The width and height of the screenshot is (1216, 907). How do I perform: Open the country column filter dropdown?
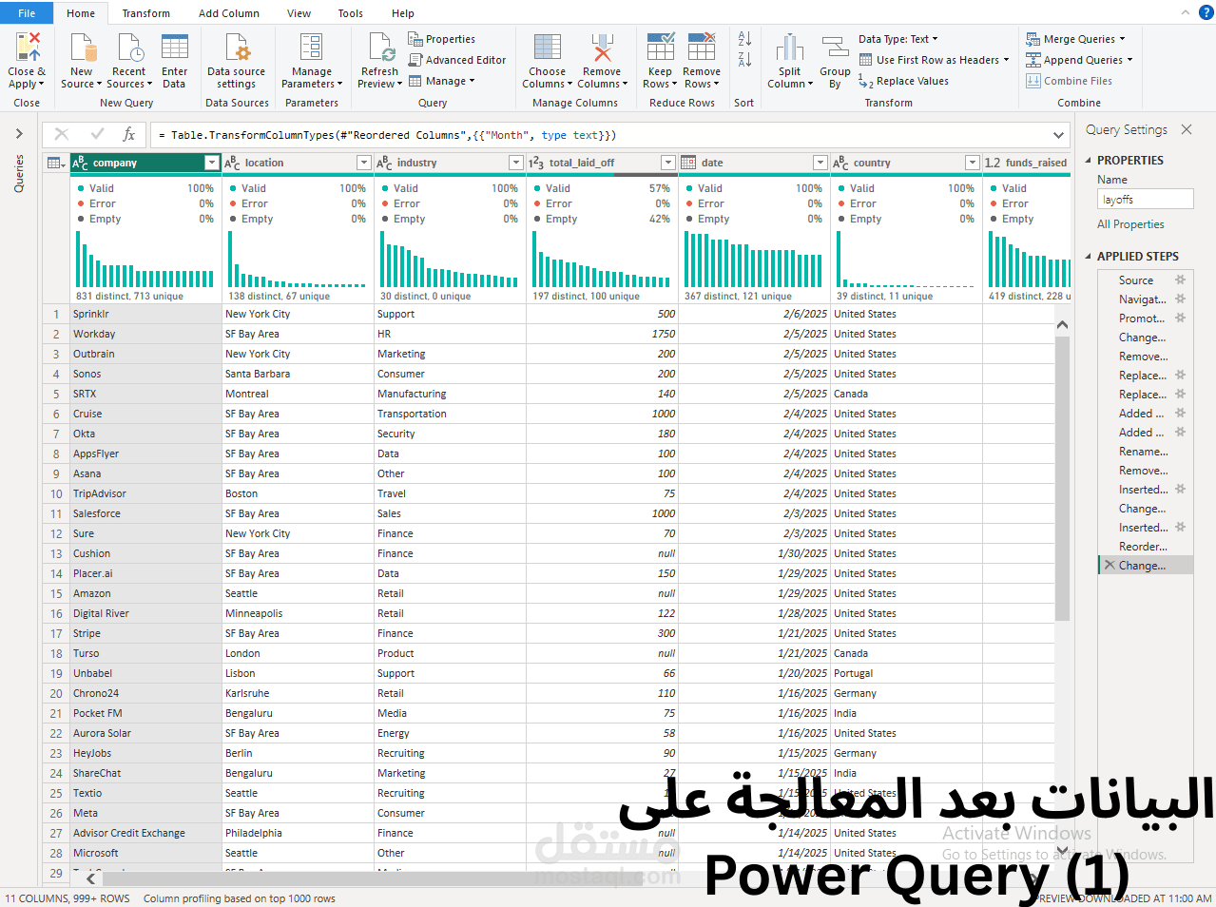point(973,163)
